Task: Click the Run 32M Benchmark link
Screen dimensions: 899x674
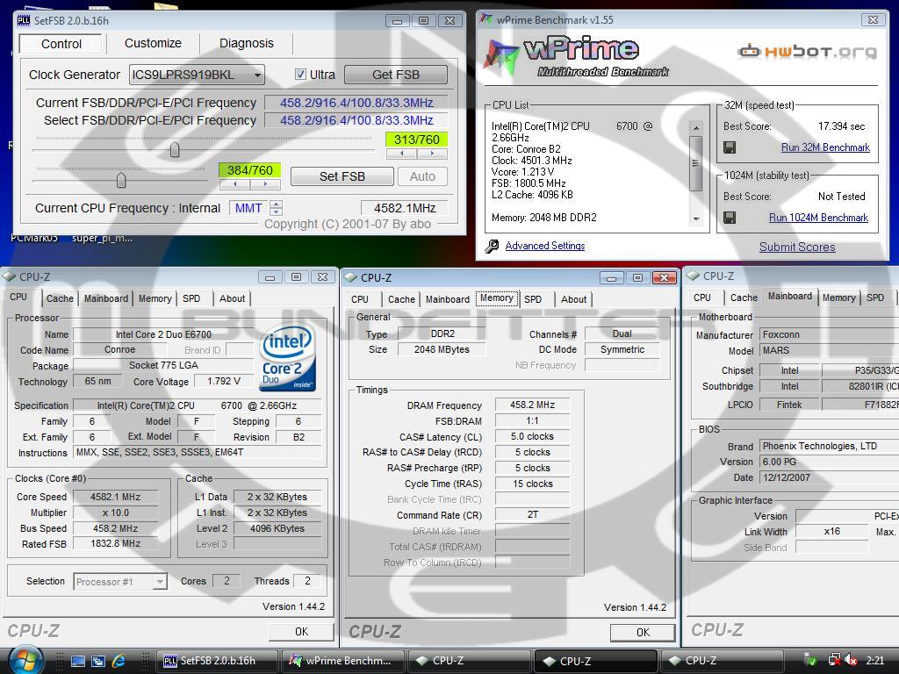Action: (x=825, y=147)
